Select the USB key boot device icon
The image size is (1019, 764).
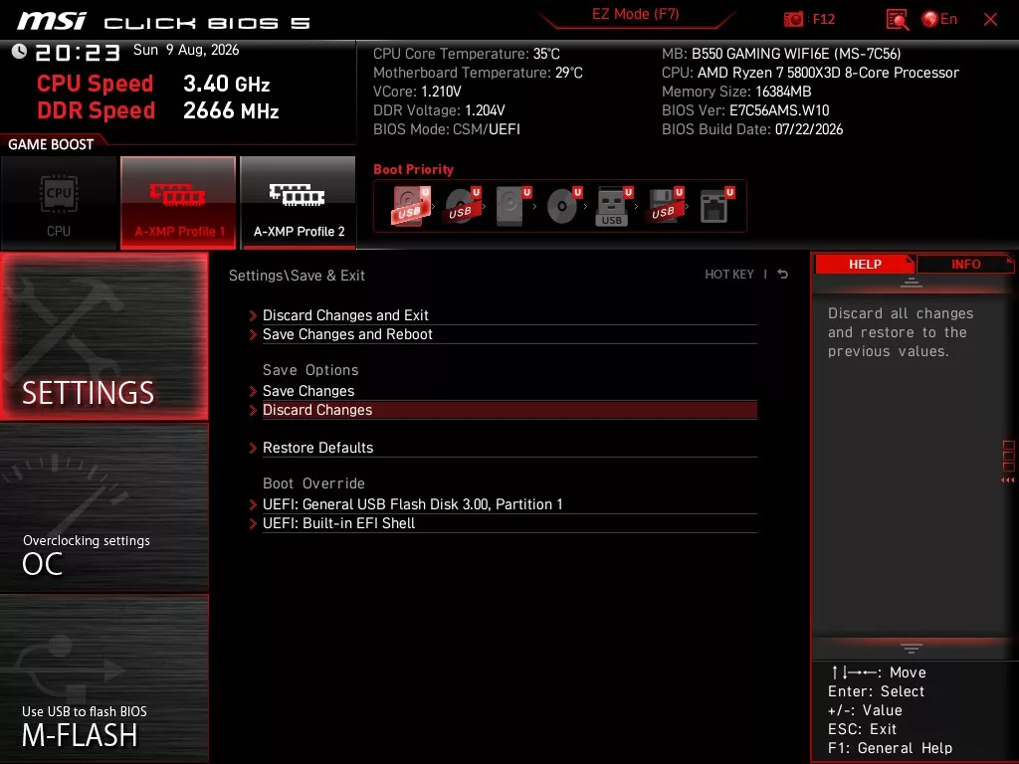(614, 206)
